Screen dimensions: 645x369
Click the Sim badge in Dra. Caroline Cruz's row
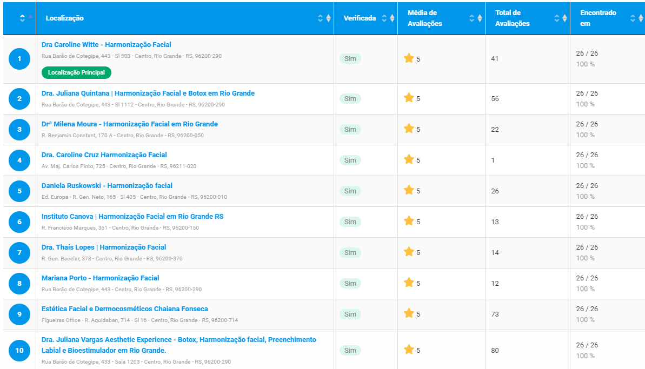point(350,160)
